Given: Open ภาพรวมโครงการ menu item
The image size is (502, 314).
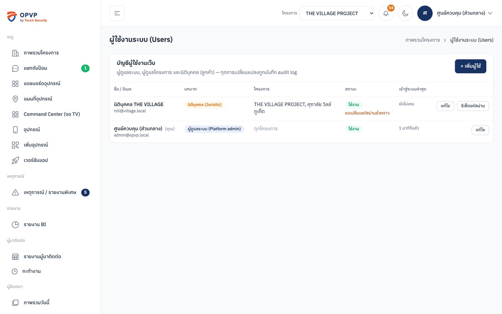Looking at the screenshot, I should [50, 53].
